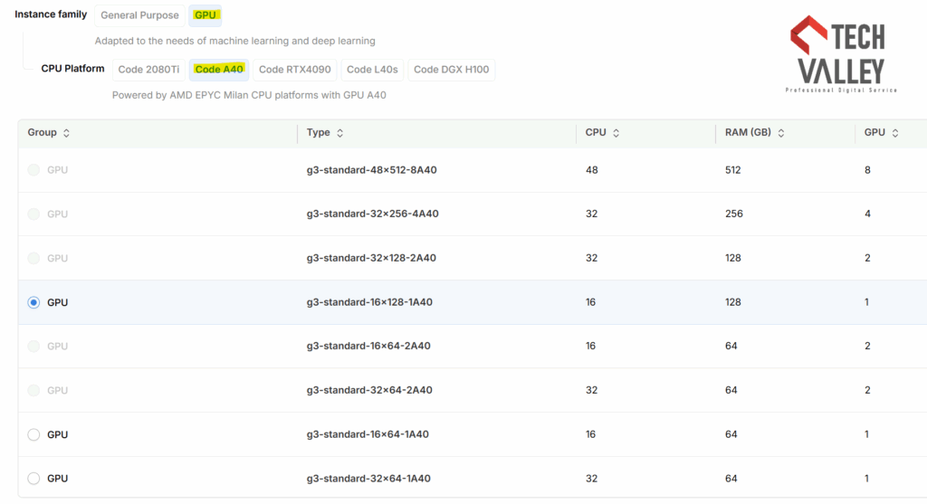Click the Instance family label
Viewport: 927px width, 504px height.
[x=51, y=14]
